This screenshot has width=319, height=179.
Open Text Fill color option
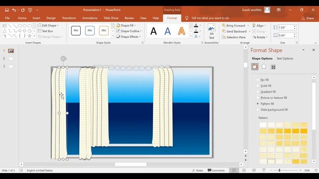point(197,25)
